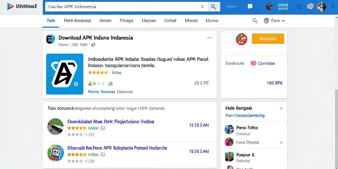
Task: Open the Kitlas link next to stars
Action: pos(117,73)
